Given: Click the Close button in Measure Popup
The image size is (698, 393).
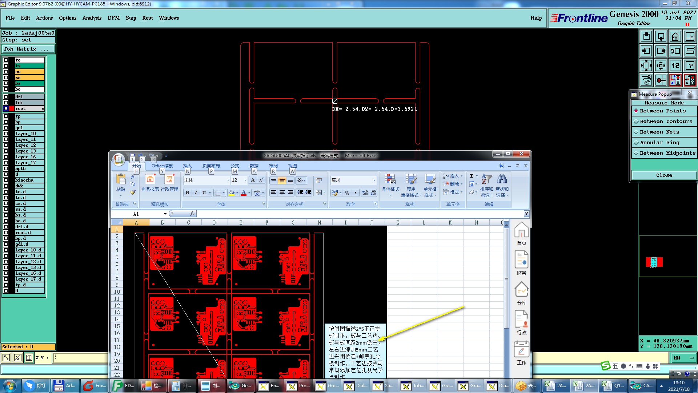Looking at the screenshot, I should point(664,175).
